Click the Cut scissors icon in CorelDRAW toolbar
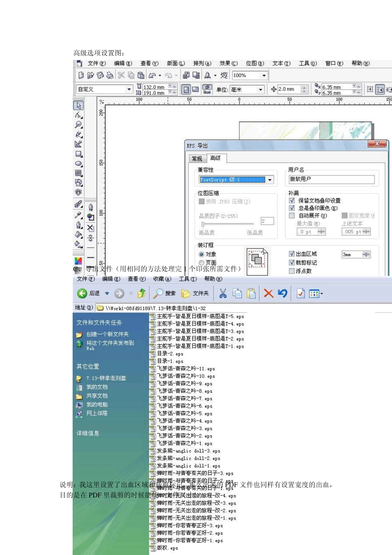392x555 pixels. click(x=121, y=75)
